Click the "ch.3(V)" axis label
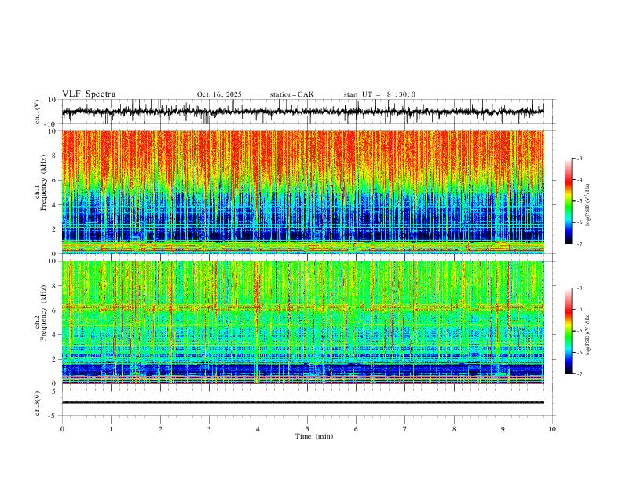622x481 pixels. tap(38, 403)
